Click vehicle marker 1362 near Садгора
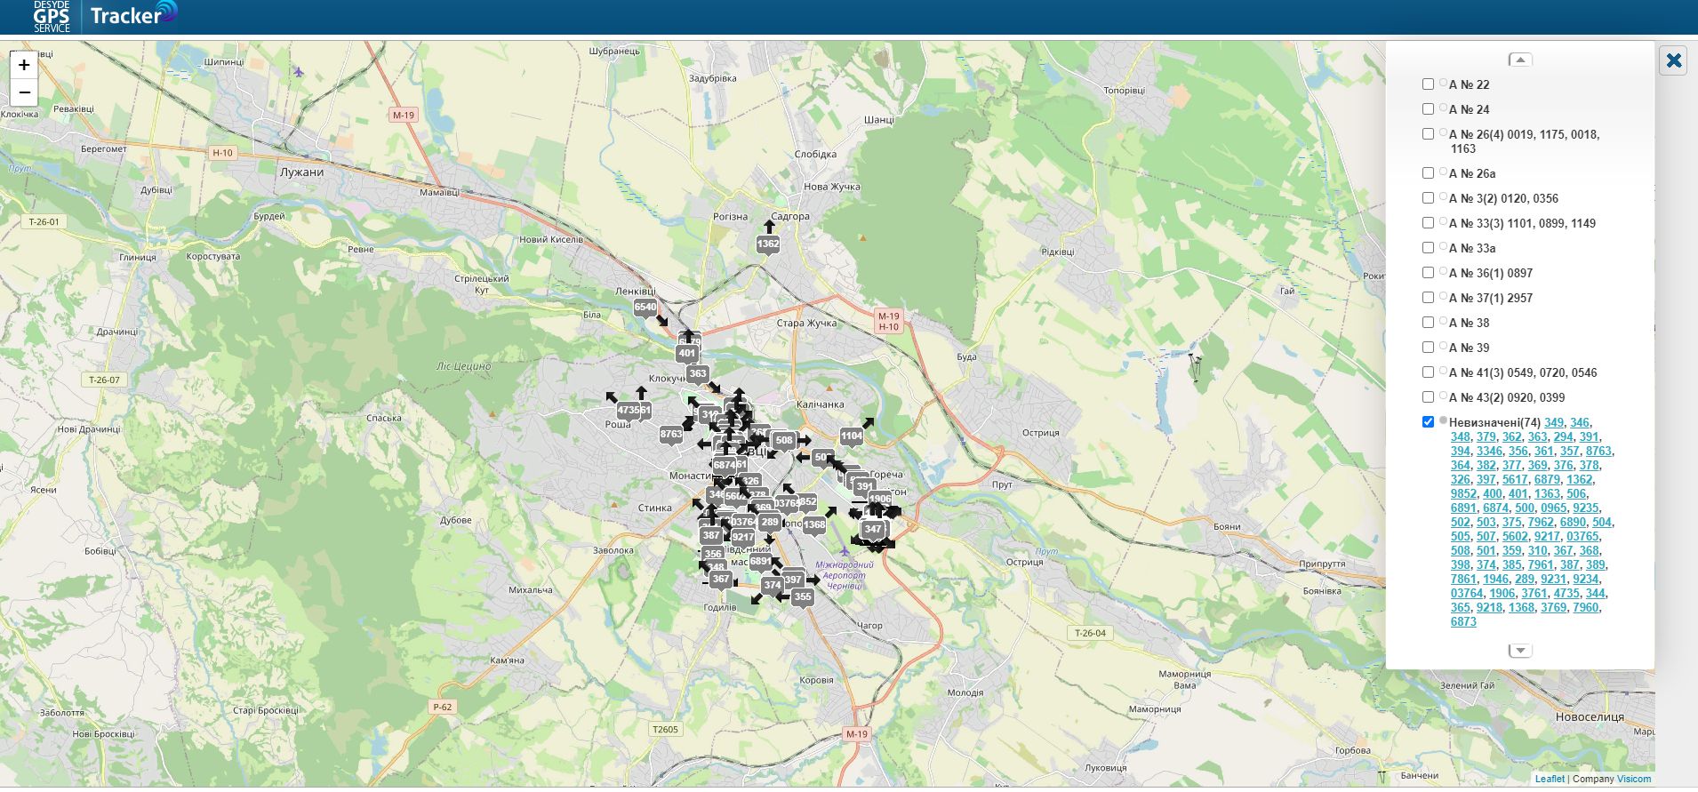Screen dimensions: 1698x792 768,244
